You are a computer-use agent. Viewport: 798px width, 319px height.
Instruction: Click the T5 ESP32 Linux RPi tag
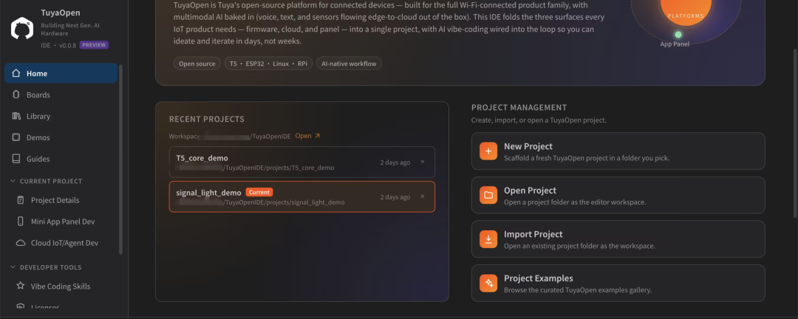(x=268, y=64)
